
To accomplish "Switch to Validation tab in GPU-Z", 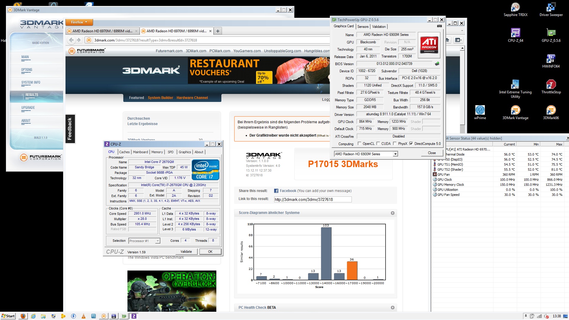I will (379, 27).
